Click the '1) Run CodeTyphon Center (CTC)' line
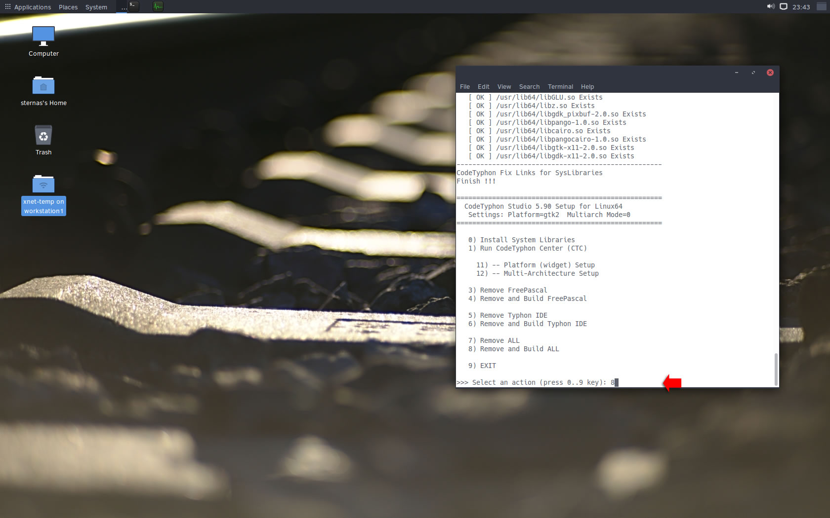The image size is (830, 518). (x=528, y=248)
